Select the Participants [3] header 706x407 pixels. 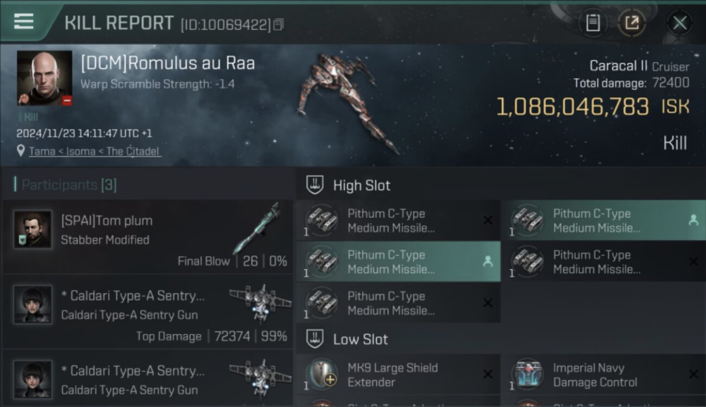click(x=69, y=185)
